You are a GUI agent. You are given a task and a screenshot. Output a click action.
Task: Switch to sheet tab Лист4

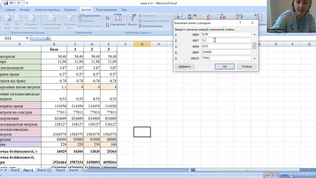tap(73, 170)
